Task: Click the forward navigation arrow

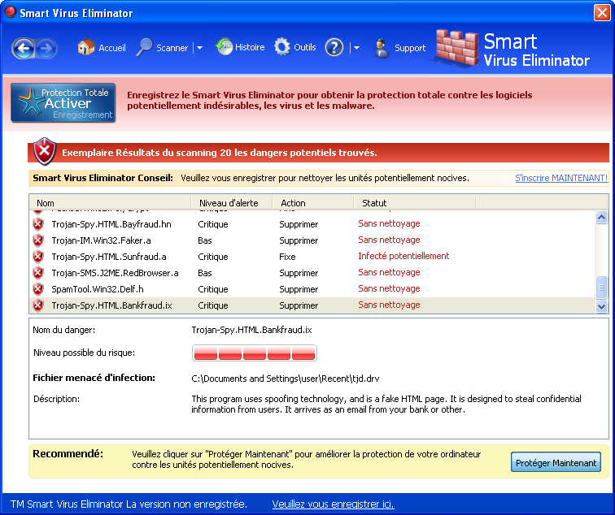Action: (46, 48)
